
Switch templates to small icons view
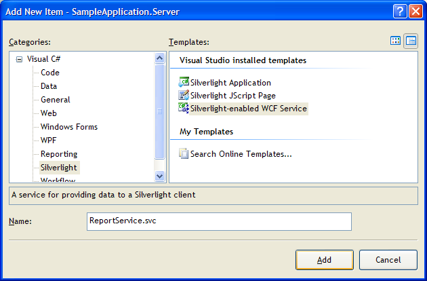pos(411,41)
